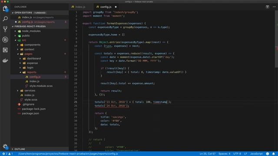Open the Explorer view in activity bar
This screenshot has height=156, width=278.
[x=5, y=9]
